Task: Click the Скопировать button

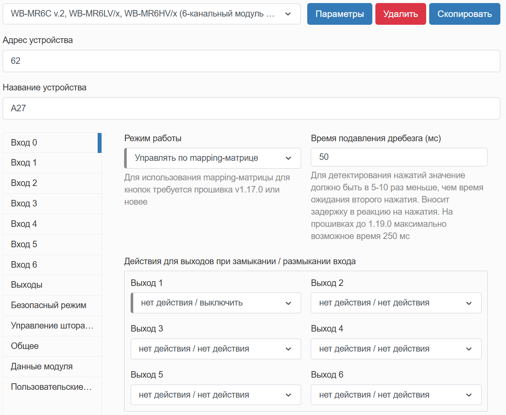Action: coord(464,14)
